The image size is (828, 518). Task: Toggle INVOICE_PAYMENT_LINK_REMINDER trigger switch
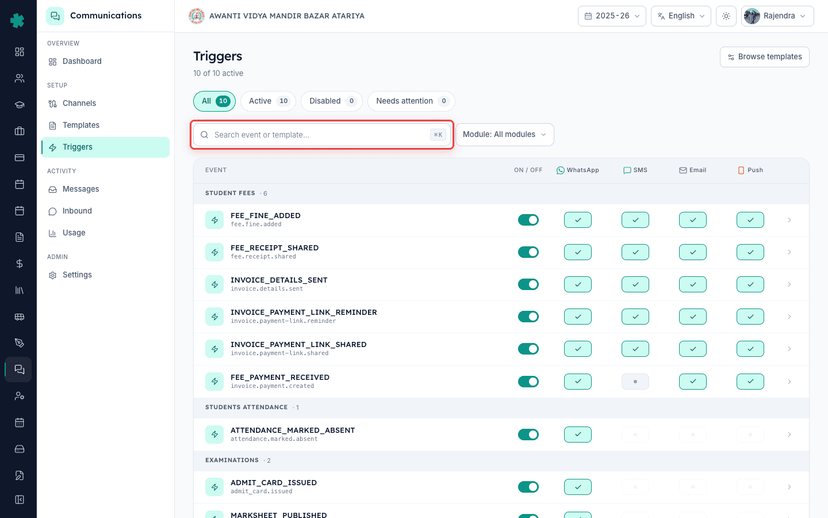[x=528, y=317]
